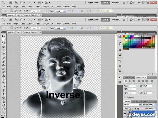158x118 pixels.
Task: Toggle lock position for the layer
Action: (x=135, y=109)
